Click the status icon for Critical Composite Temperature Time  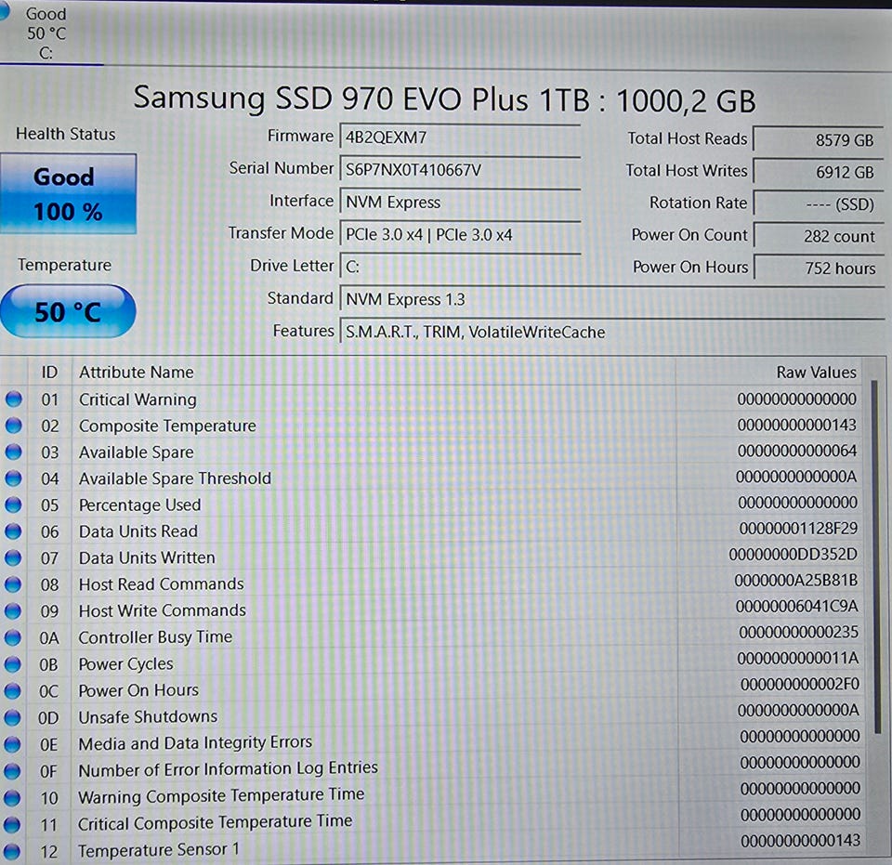point(12,825)
